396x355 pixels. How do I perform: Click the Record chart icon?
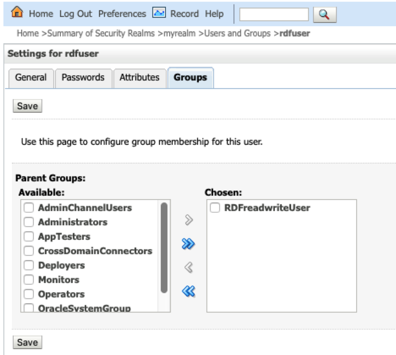[x=159, y=13]
